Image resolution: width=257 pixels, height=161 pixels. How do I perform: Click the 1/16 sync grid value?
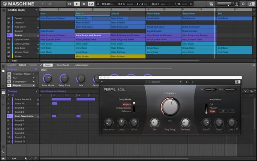177,4
